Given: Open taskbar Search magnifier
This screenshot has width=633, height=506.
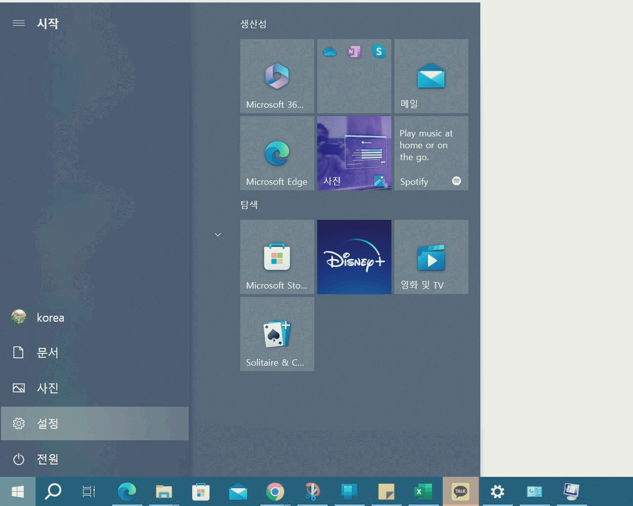Looking at the screenshot, I should click(x=53, y=492).
